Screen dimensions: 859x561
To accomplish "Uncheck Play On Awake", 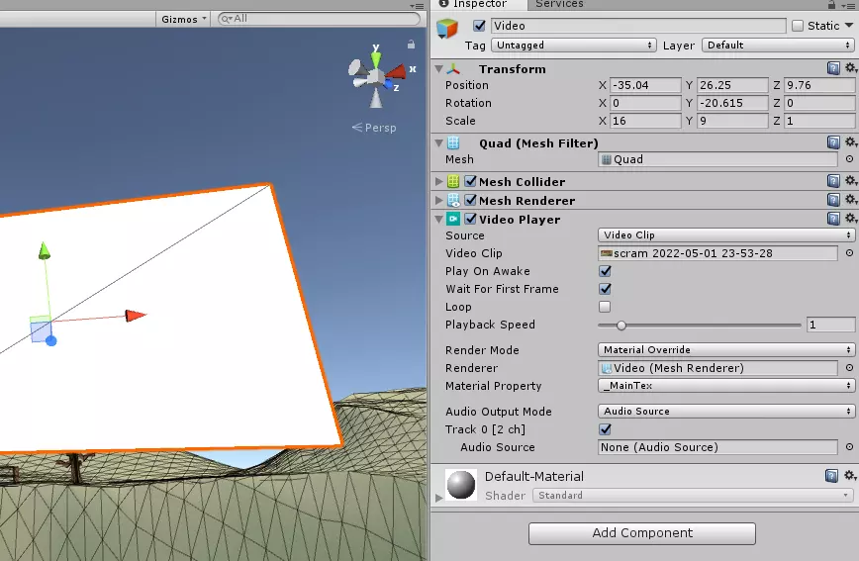I will coord(605,271).
